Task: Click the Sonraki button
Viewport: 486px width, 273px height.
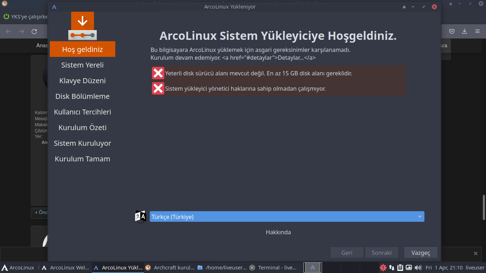Action: pos(382,253)
